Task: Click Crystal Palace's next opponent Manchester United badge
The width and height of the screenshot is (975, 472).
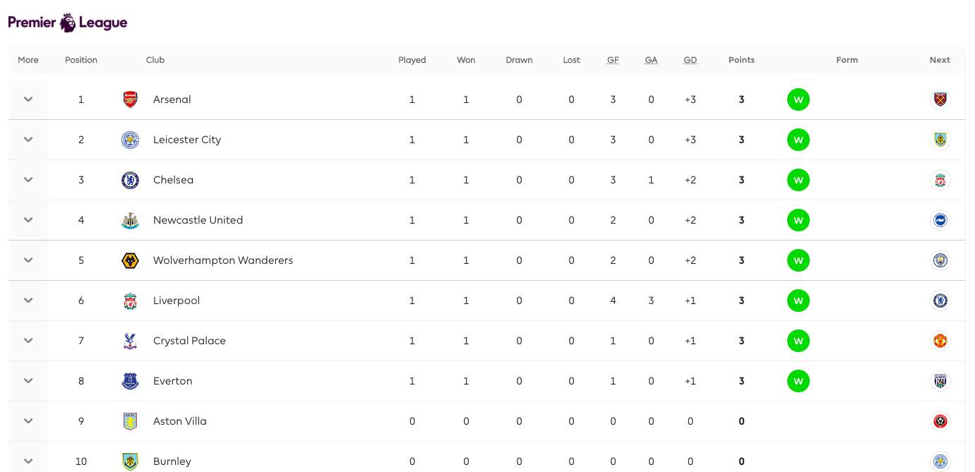Action: [x=940, y=341]
